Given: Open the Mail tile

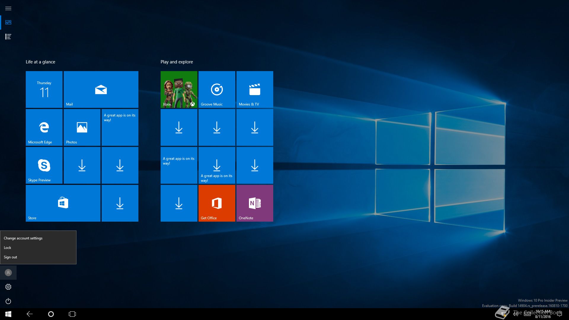Looking at the screenshot, I should (x=101, y=89).
